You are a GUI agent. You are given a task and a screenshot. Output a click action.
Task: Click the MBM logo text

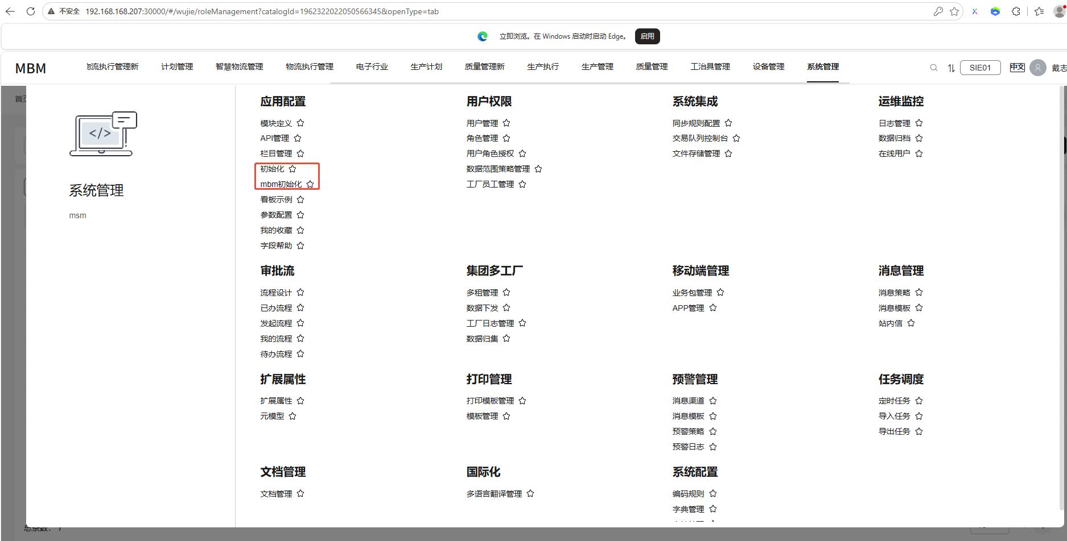coord(31,68)
